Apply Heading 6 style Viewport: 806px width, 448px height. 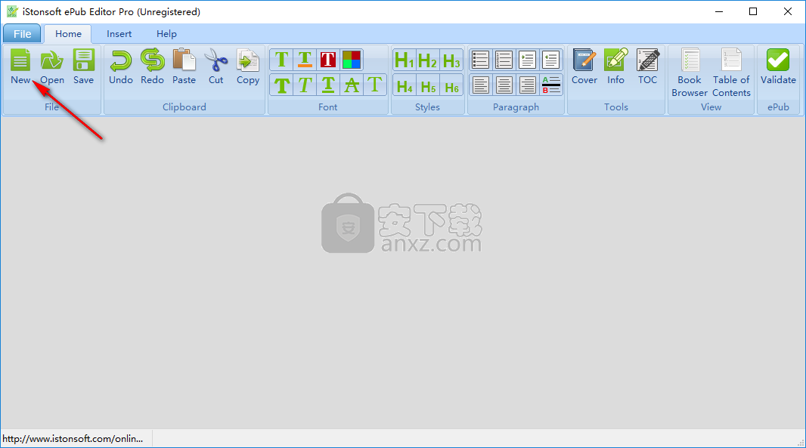[x=451, y=86]
